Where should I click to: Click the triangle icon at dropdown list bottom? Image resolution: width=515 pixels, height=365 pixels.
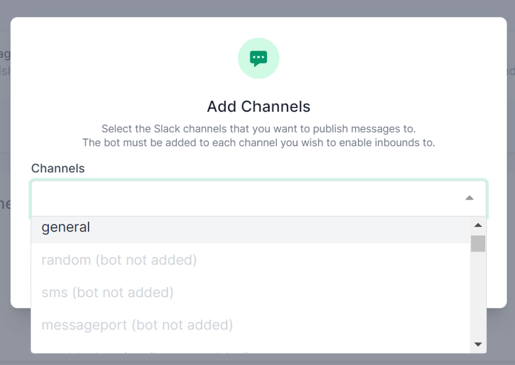tap(478, 344)
